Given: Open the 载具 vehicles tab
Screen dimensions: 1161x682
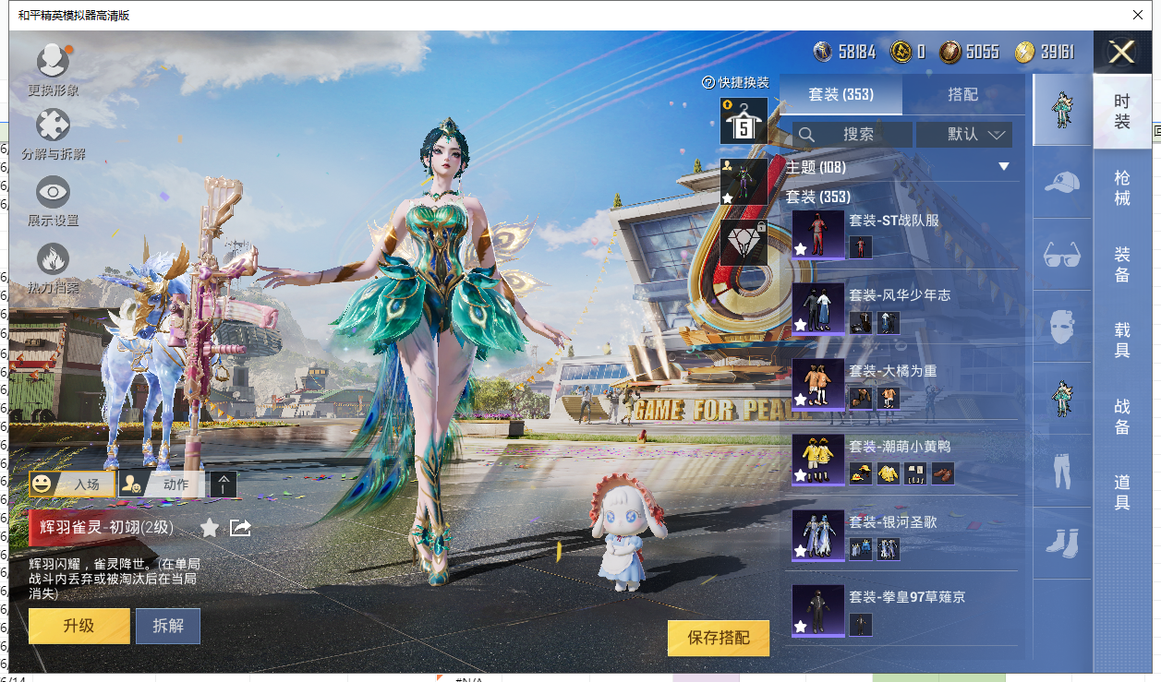Looking at the screenshot, I should (1122, 339).
